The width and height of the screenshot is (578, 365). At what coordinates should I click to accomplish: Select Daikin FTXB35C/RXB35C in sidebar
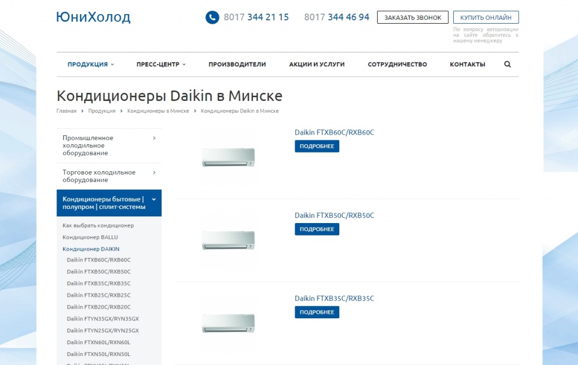click(x=99, y=283)
